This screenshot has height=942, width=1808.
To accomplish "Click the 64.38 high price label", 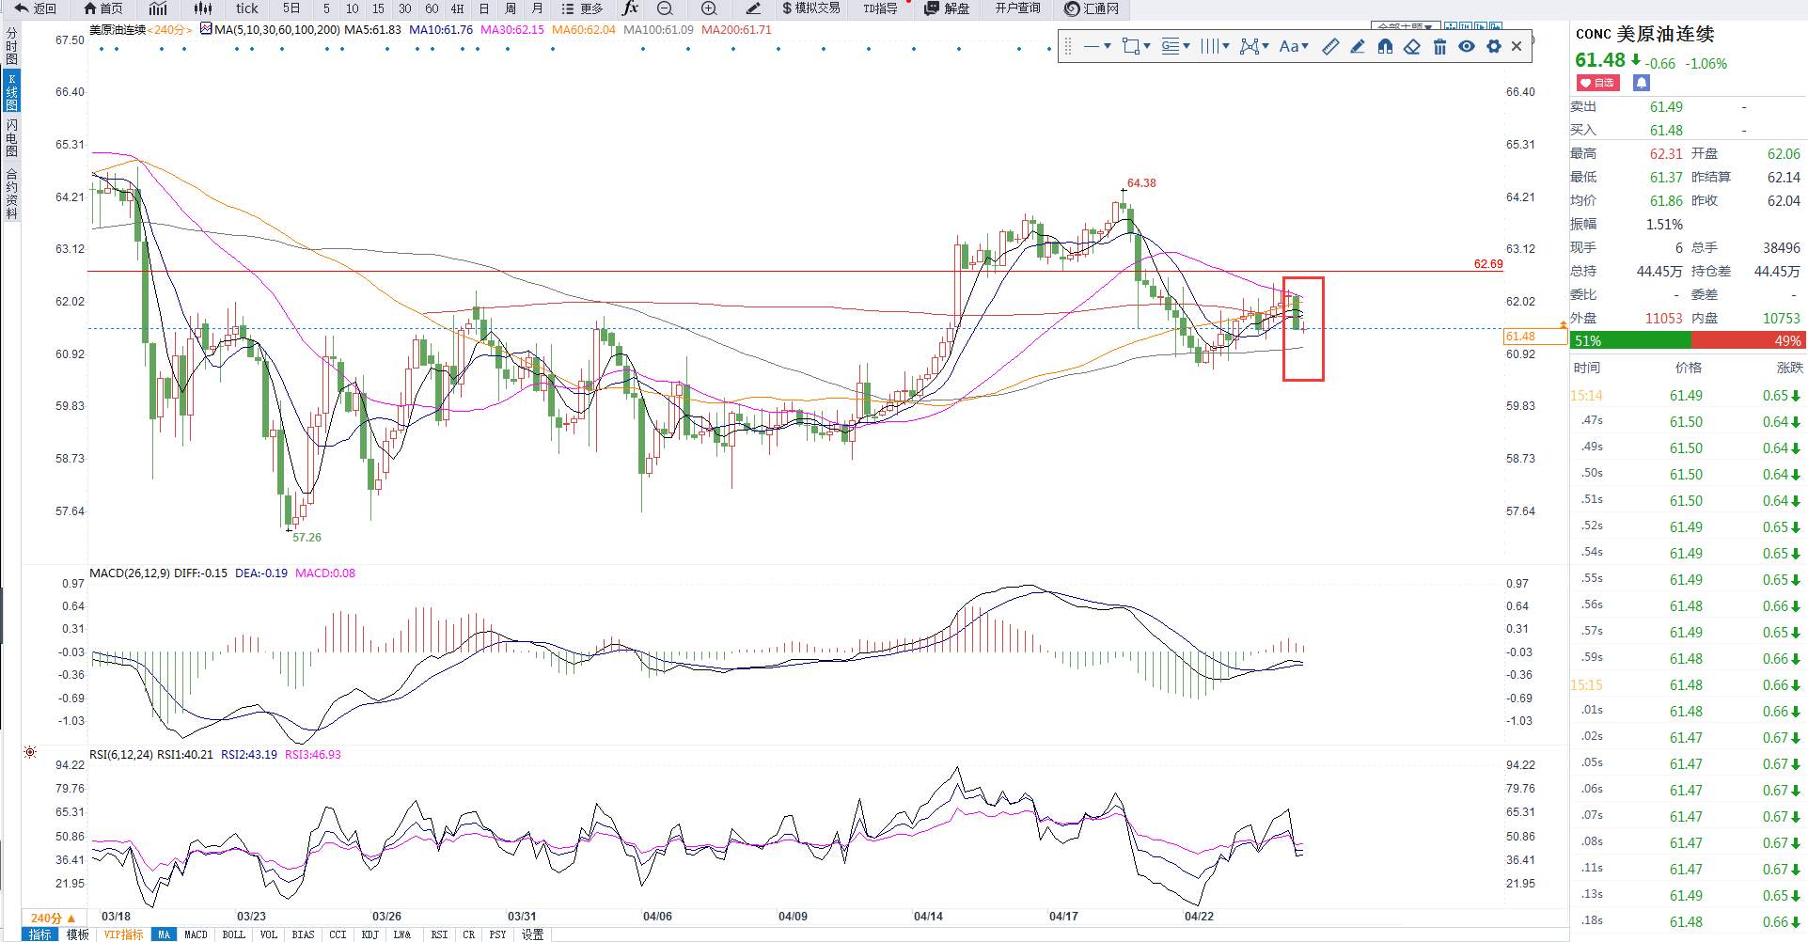I will (x=1141, y=183).
